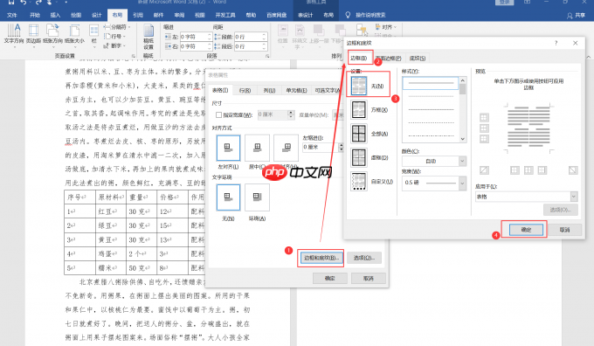
Task: Click 取消 in table properties dialog
Action: pos(369,278)
